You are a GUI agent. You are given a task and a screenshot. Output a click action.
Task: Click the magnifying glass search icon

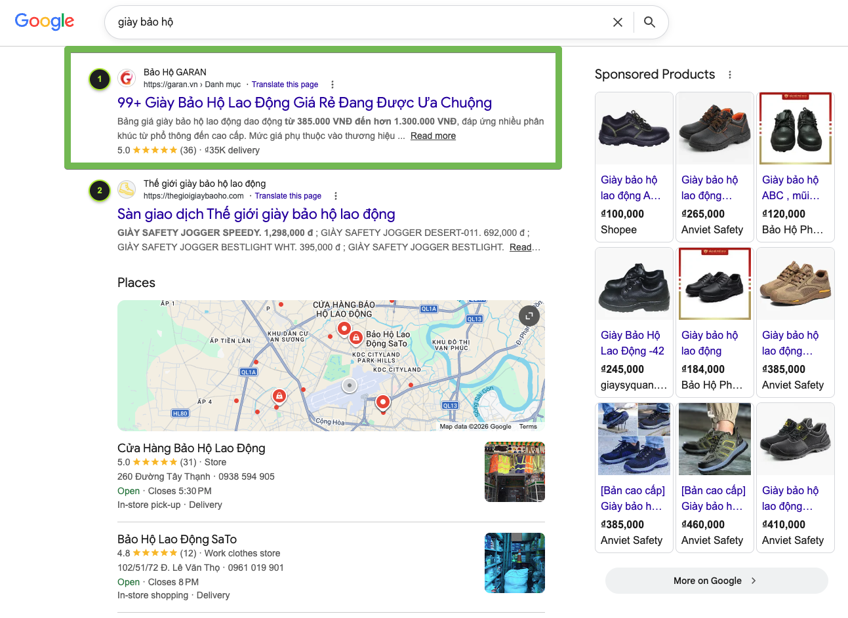pyautogui.click(x=649, y=22)
